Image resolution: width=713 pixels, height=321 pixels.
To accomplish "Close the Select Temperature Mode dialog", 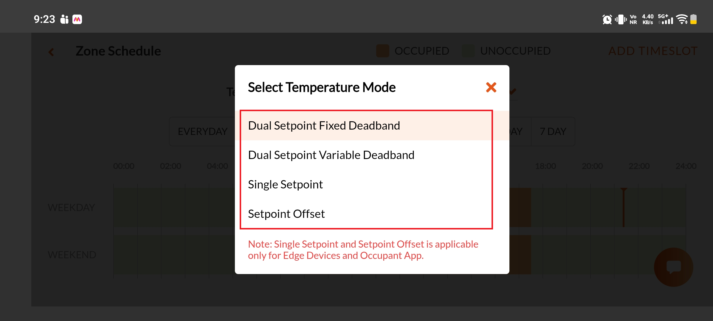I will click(x=491, y=87).
